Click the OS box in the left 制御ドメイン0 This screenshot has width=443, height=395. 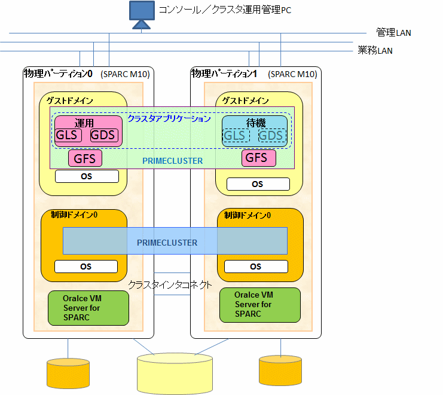click(86, 267)
